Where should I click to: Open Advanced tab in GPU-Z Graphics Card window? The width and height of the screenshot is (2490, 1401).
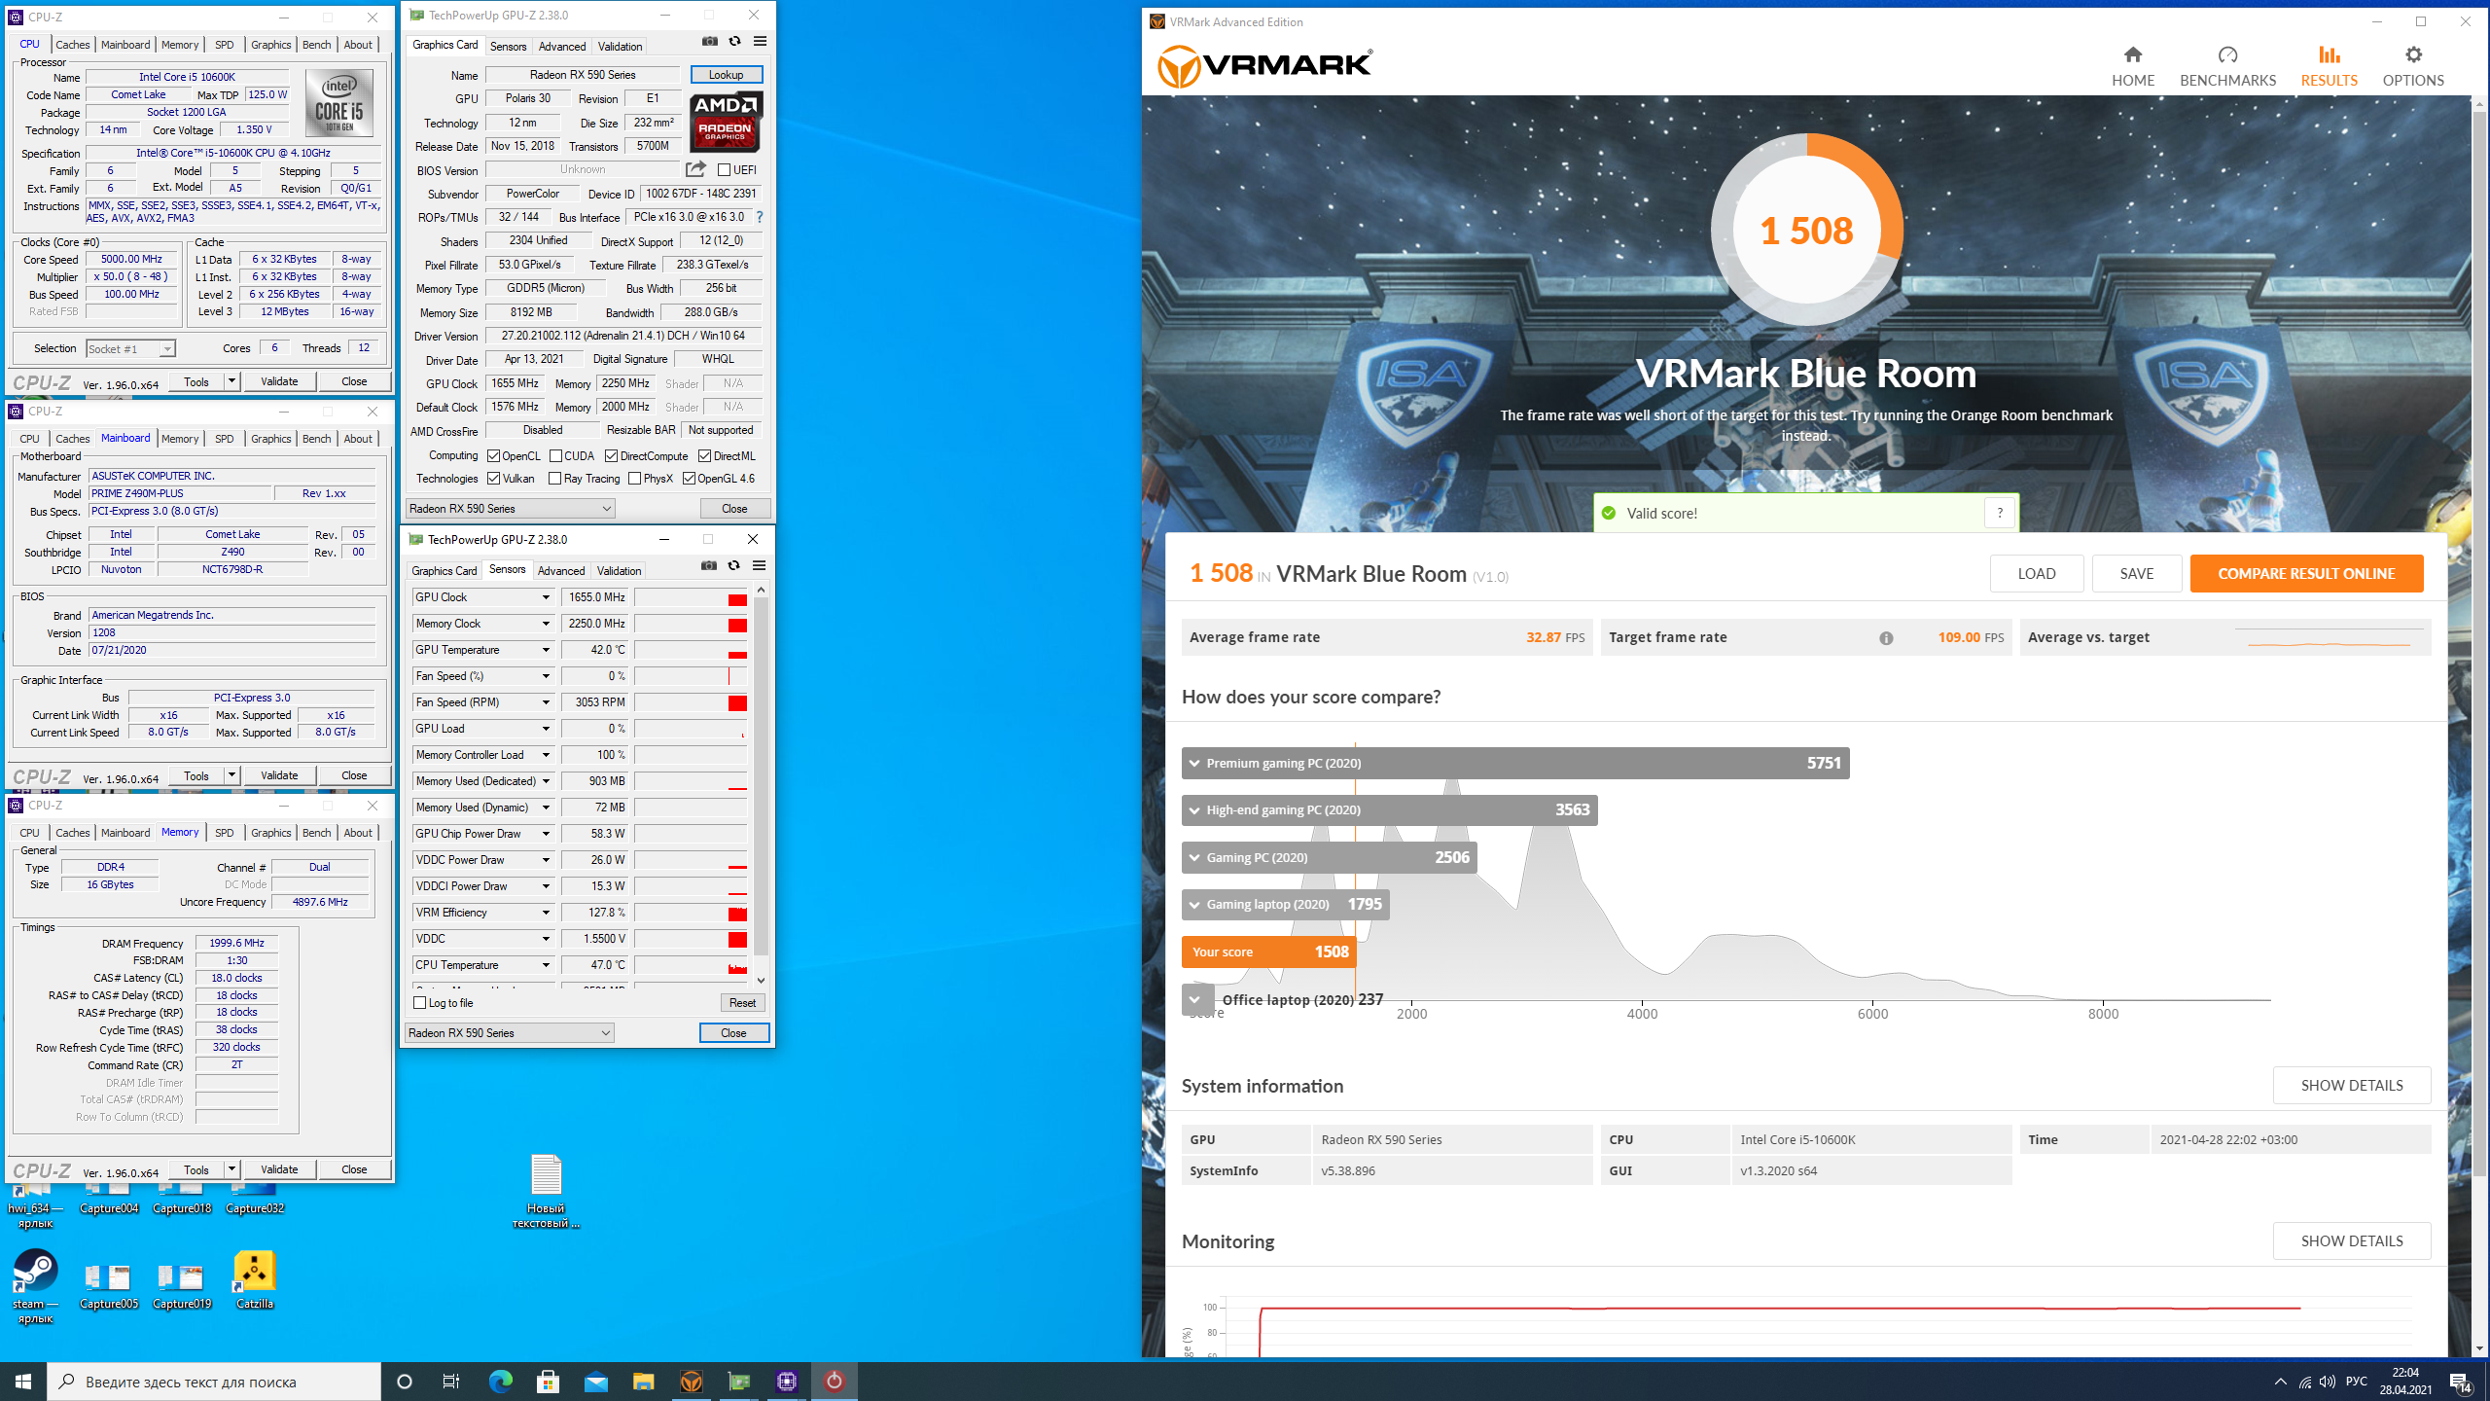[x=561, y=46]
